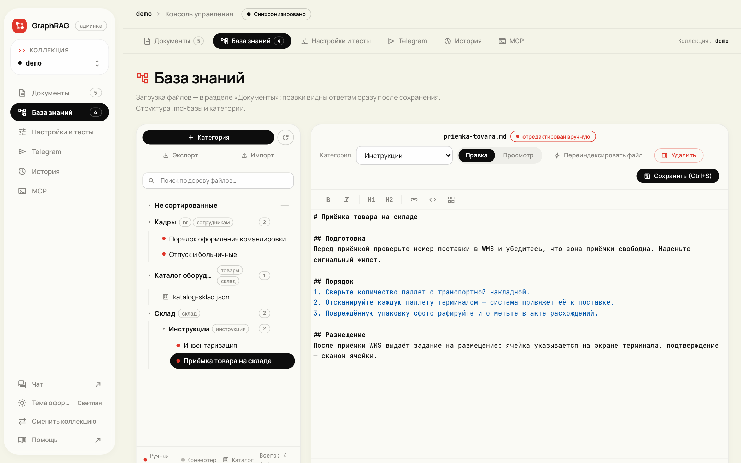Screen dimensions: 741x463
Task: Open the demo collection selector
Action: [60, 63]
